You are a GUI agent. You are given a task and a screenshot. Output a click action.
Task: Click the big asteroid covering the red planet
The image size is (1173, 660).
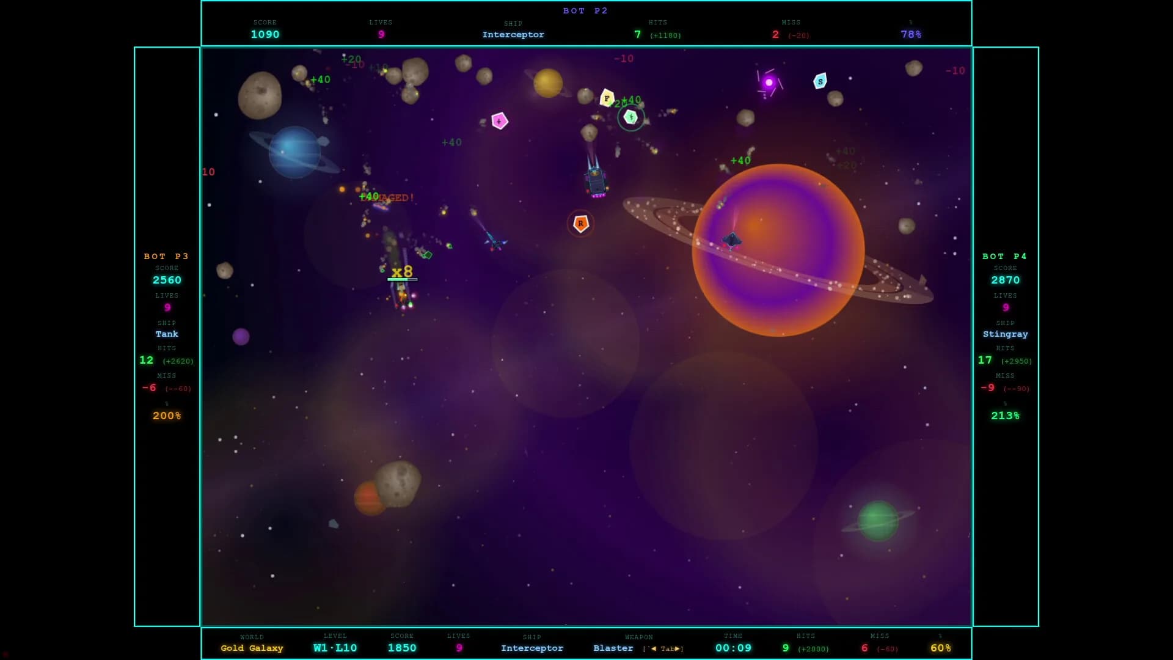(x=398, y=484)
